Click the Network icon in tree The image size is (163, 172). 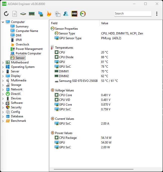(x=8, y=89)
